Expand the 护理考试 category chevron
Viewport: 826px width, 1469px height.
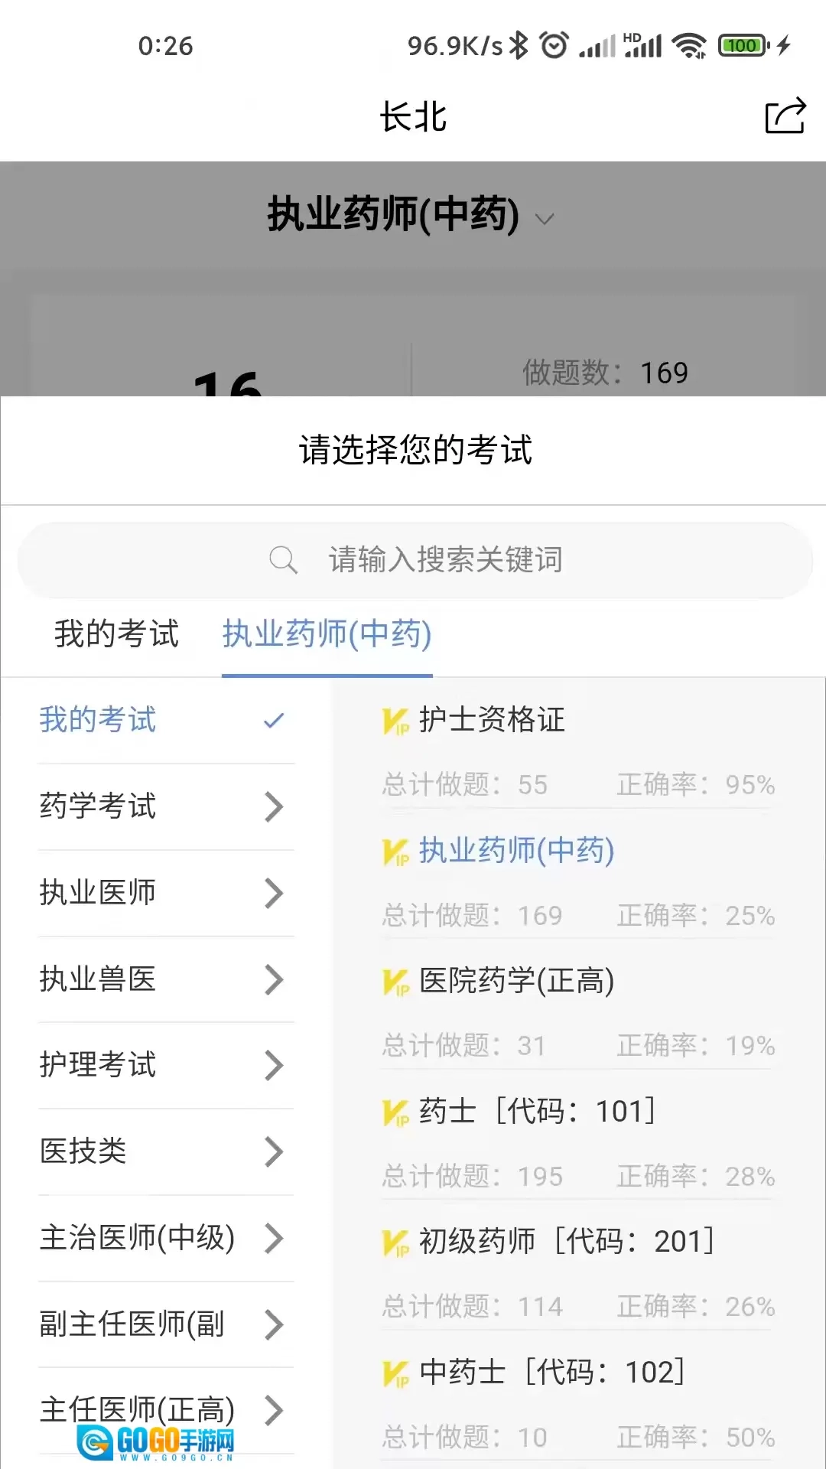click(274, 1065)
